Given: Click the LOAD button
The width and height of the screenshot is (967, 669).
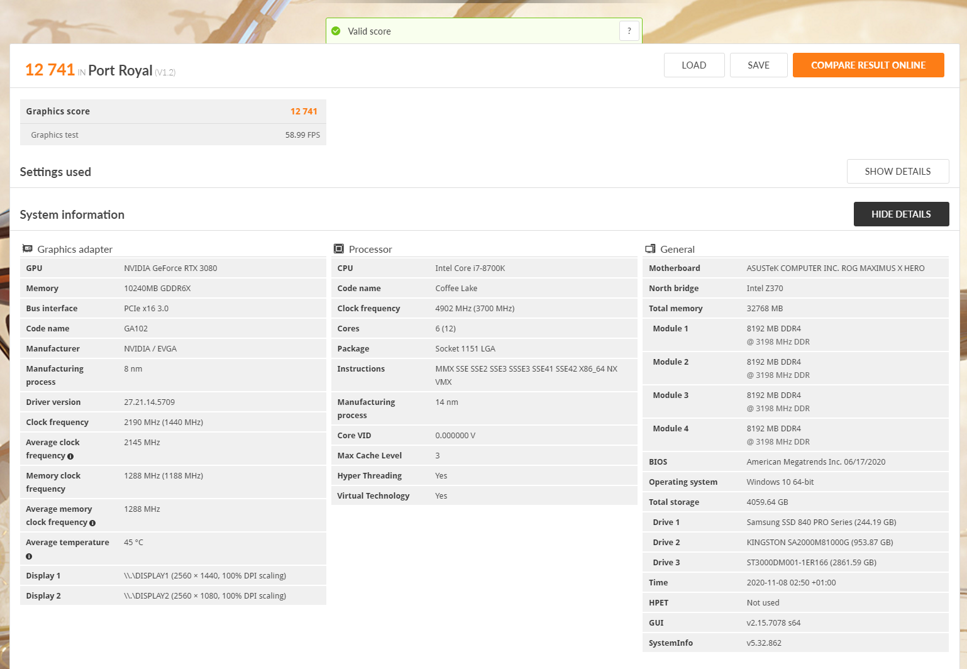Looking at the screenshot, I should click(694, 65).
